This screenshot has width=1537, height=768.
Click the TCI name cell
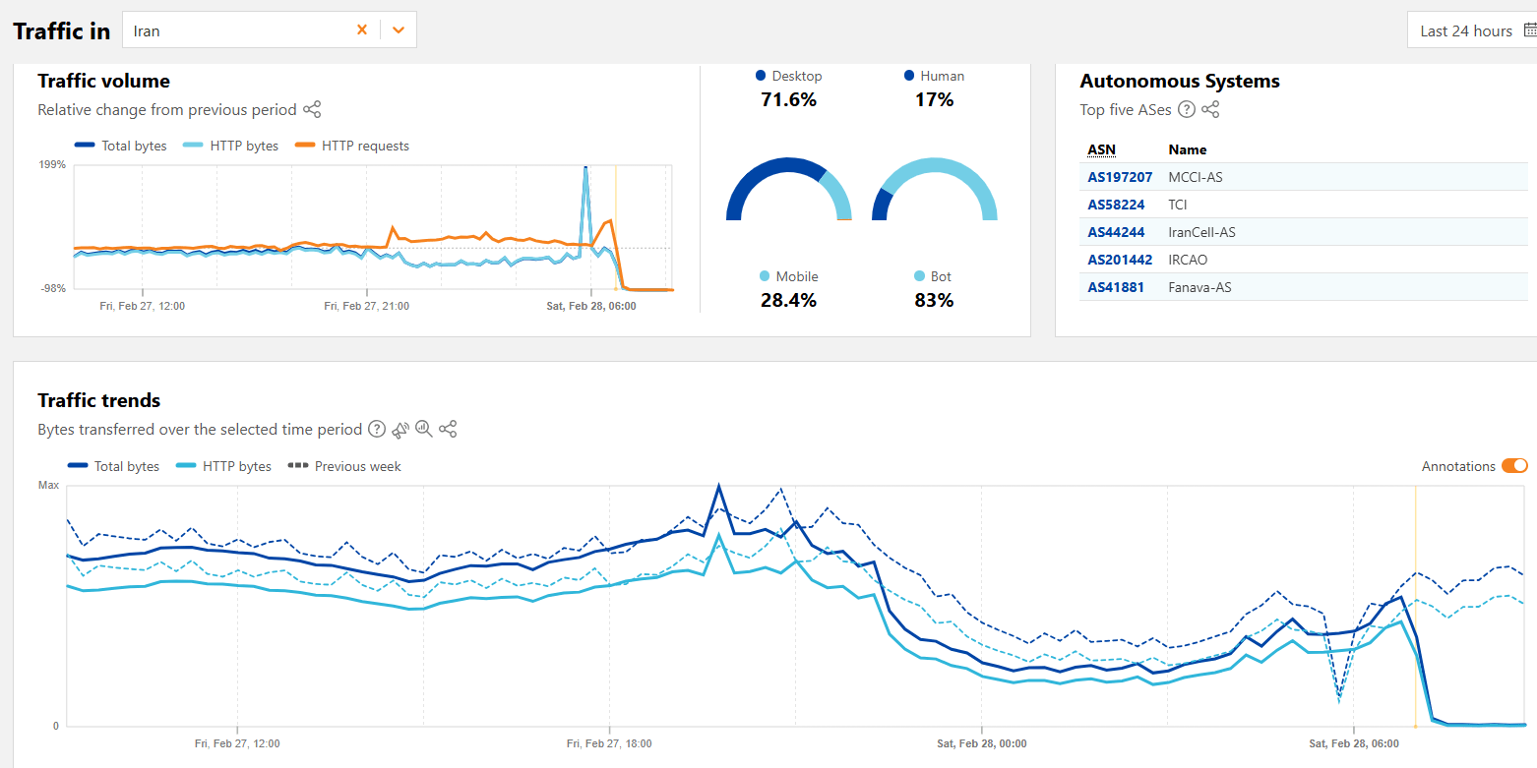(x=1178, y=205)
